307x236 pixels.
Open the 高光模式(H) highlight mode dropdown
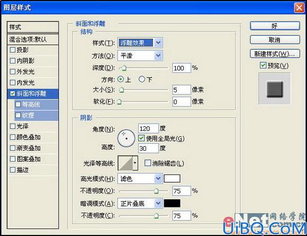click(x=140, y=179)
